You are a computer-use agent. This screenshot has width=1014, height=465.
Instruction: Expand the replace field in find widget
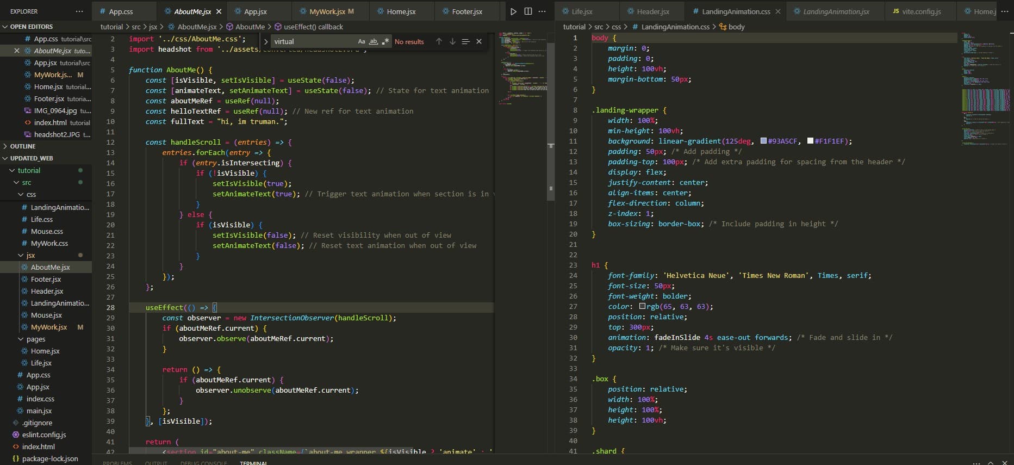click(x=265, y=41)
